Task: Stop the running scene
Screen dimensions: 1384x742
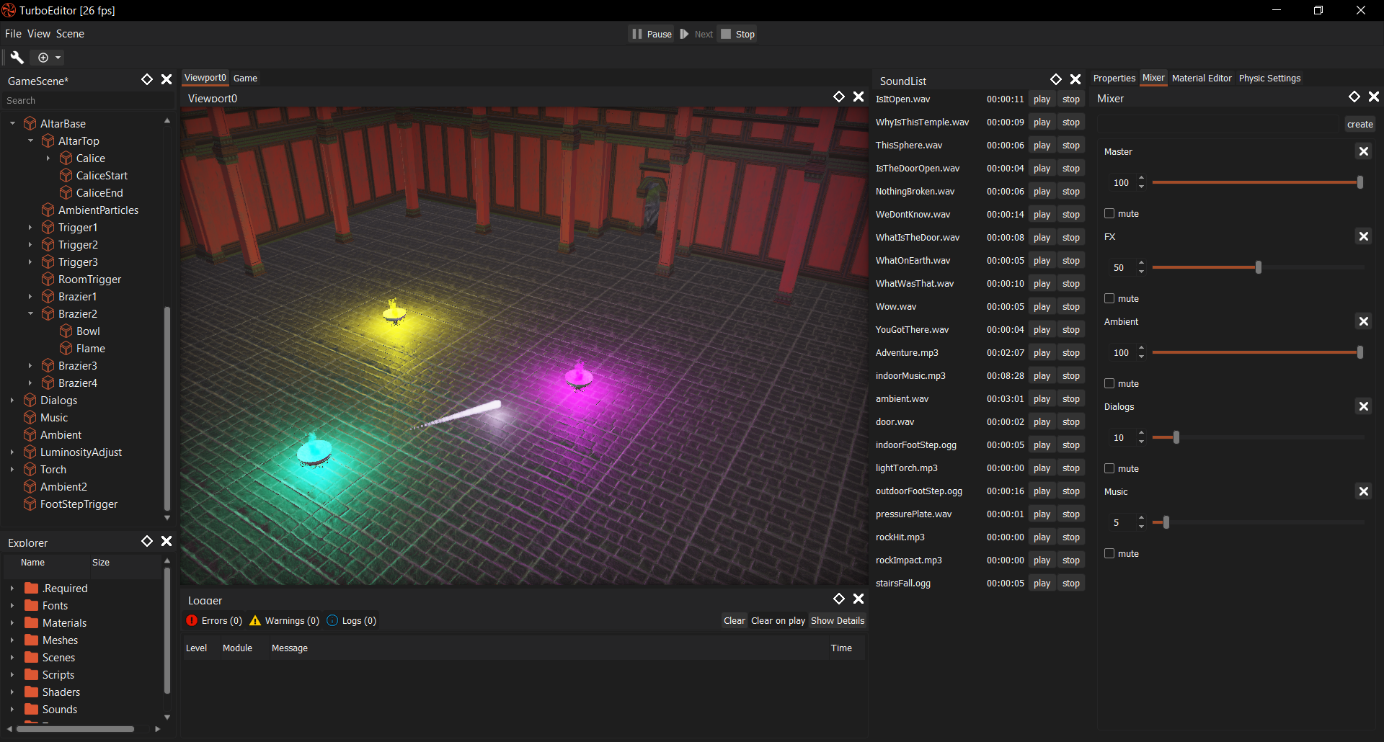Action: [x=737, y=34]
